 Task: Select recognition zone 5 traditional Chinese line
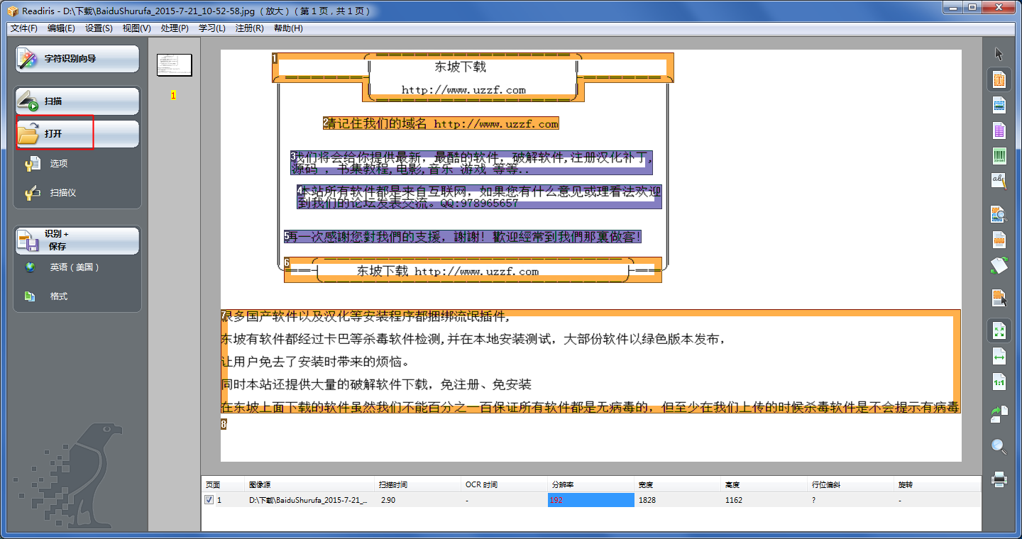463,237
